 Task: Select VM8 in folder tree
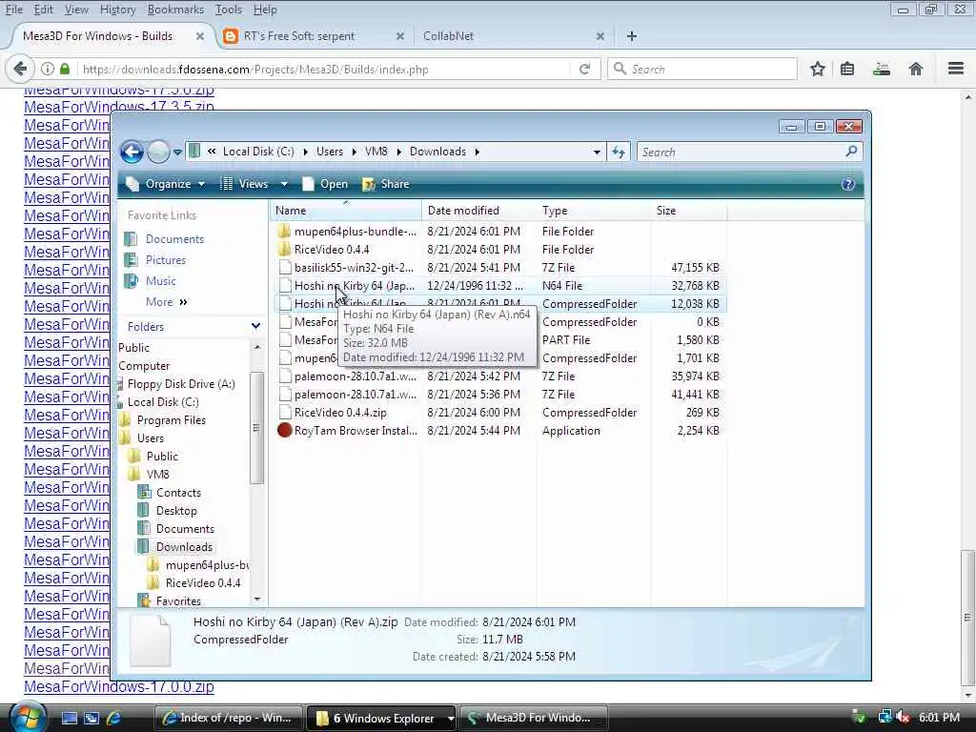157,475
